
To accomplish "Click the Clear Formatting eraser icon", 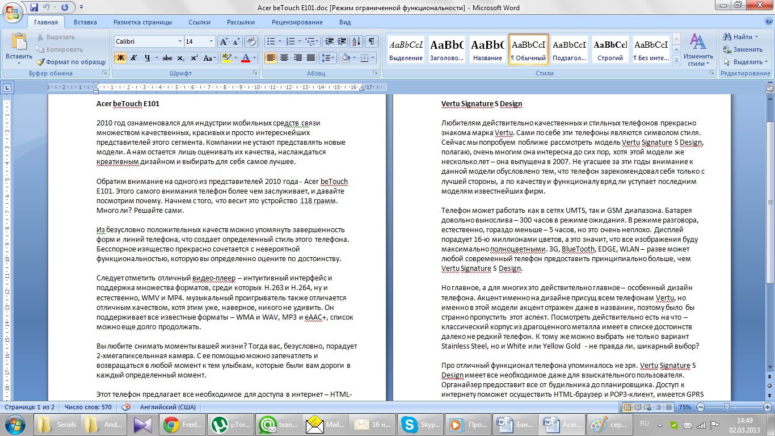I will tap(252, 41).
